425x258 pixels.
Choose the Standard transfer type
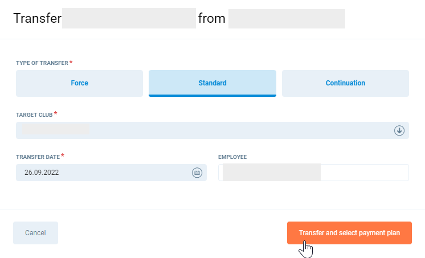(x=212, y=83)
